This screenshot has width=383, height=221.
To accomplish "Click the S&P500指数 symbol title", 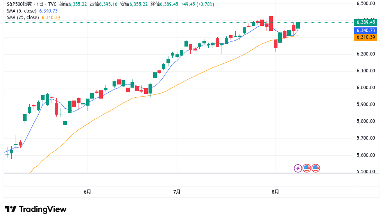I will point(19,4).
